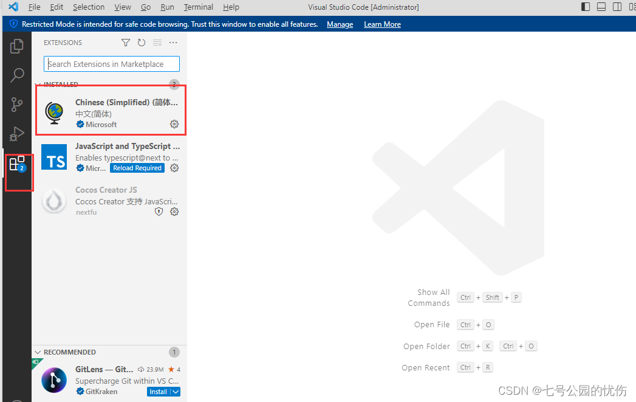The image size is (636, 402).
Task: Open the Go menu
Action: point(146,7)
